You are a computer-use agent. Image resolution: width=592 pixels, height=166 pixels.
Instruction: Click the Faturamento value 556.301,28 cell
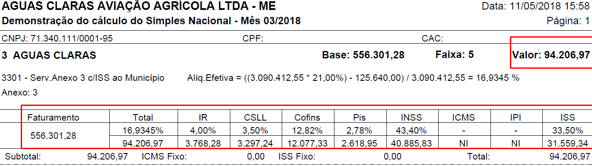coord(53,136)
